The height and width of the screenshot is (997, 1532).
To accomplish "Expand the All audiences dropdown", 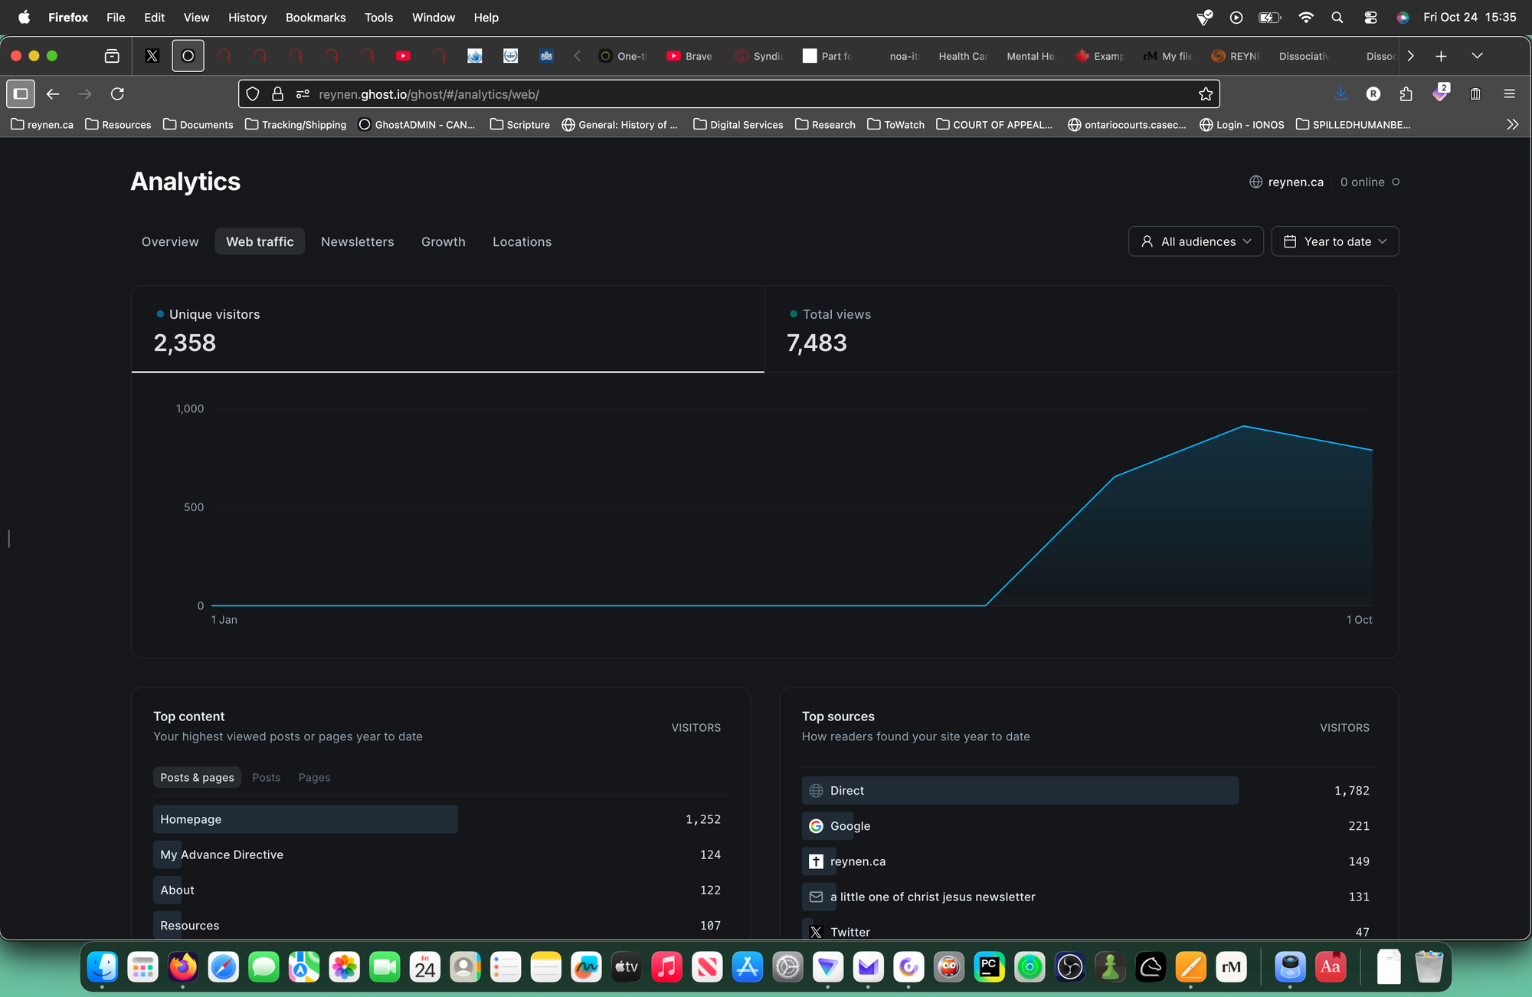I will point(1196,241).
